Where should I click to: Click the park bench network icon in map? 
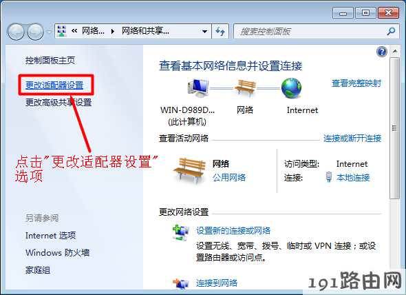(x=245, y=88)
